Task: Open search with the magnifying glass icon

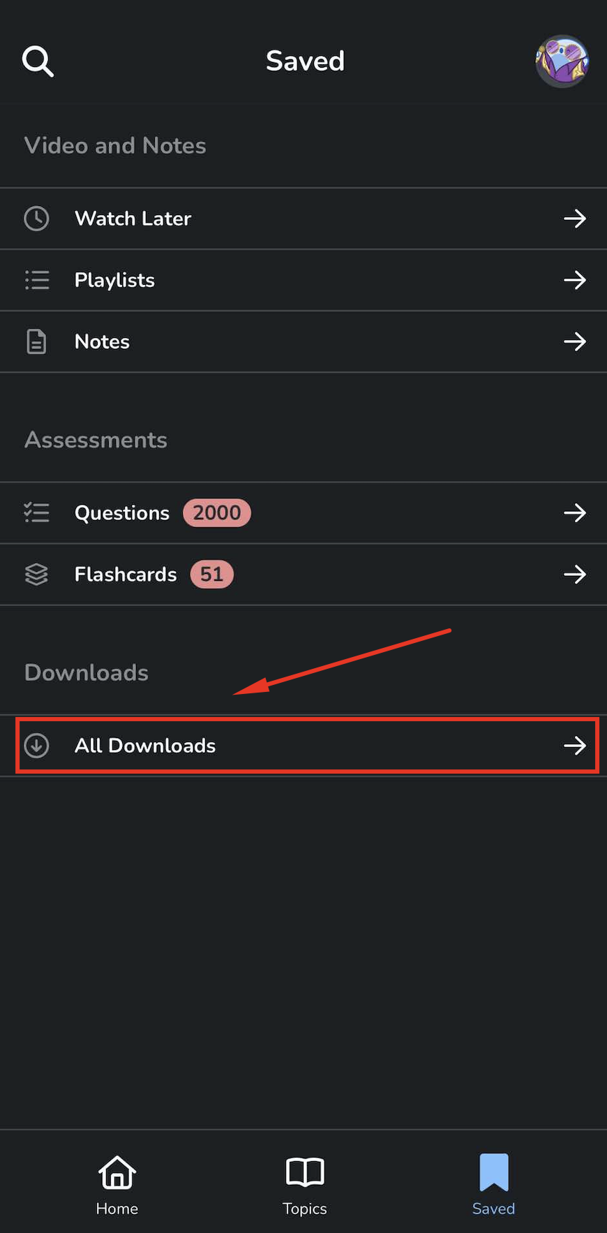Action: [x=38, y=61]
